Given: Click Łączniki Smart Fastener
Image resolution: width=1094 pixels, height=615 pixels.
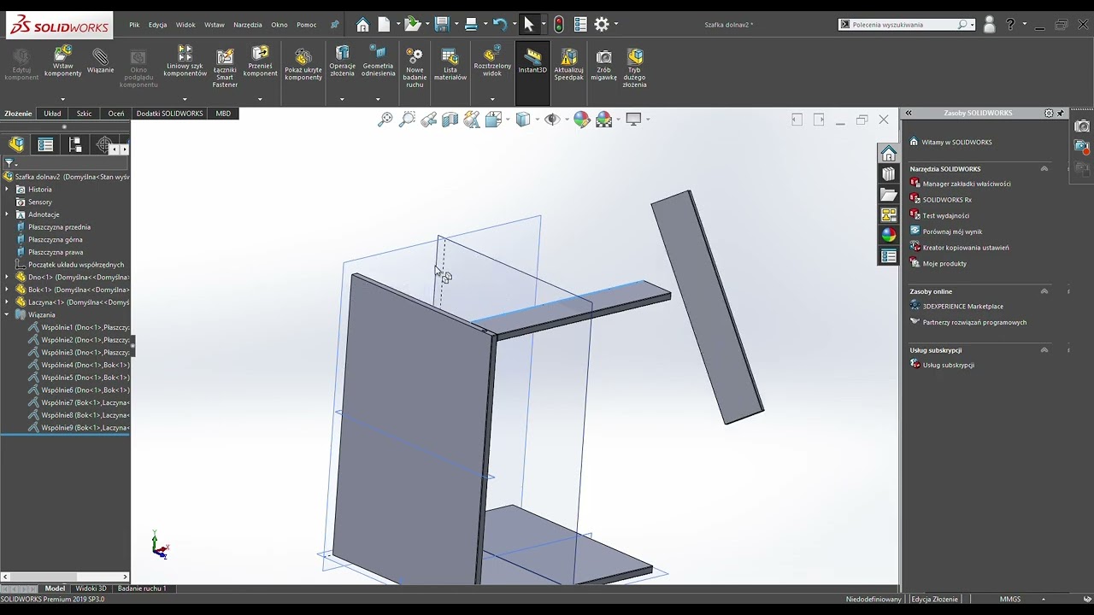Looking at the screenshot, I should click(x=225, y=67).
